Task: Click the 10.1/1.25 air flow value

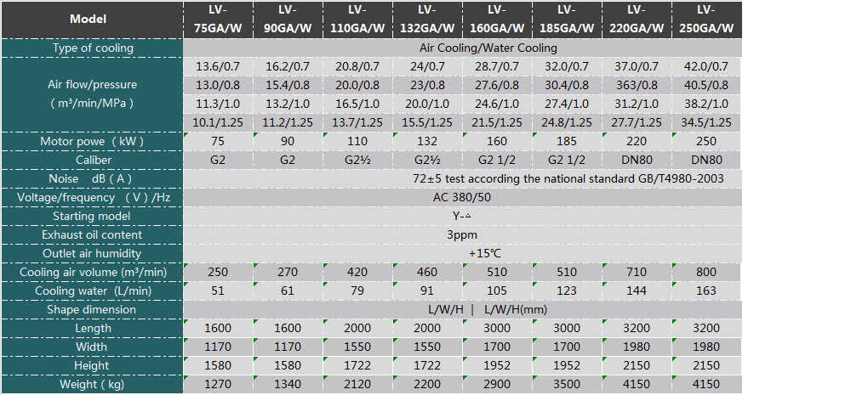Action: [218, 123]
